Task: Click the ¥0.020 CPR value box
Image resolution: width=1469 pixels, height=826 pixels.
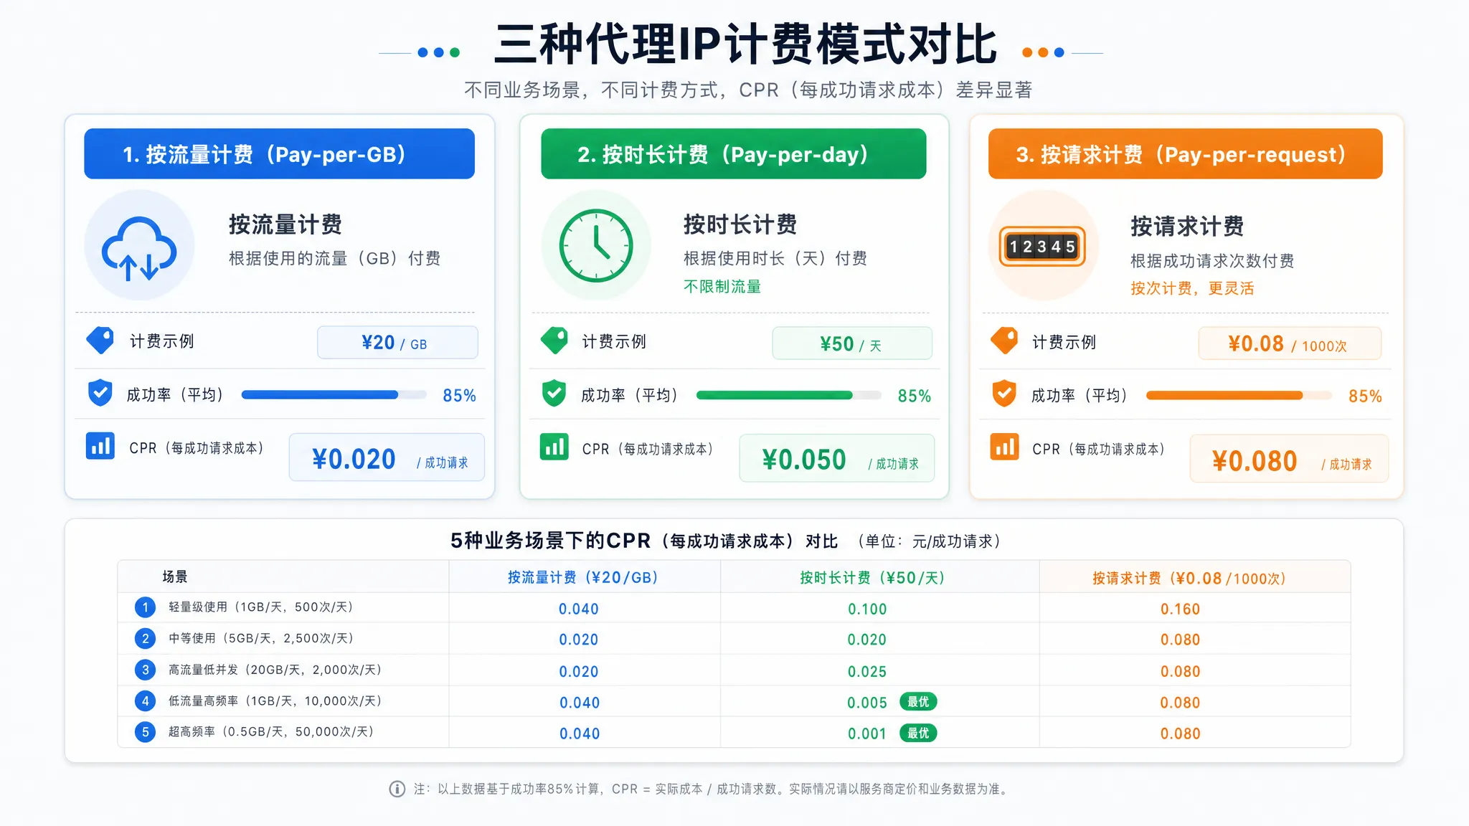Action: click(387, 457)
